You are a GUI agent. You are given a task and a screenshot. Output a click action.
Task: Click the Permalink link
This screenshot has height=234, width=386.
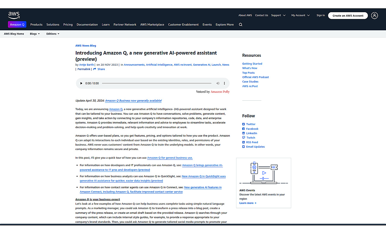[84, 69]
